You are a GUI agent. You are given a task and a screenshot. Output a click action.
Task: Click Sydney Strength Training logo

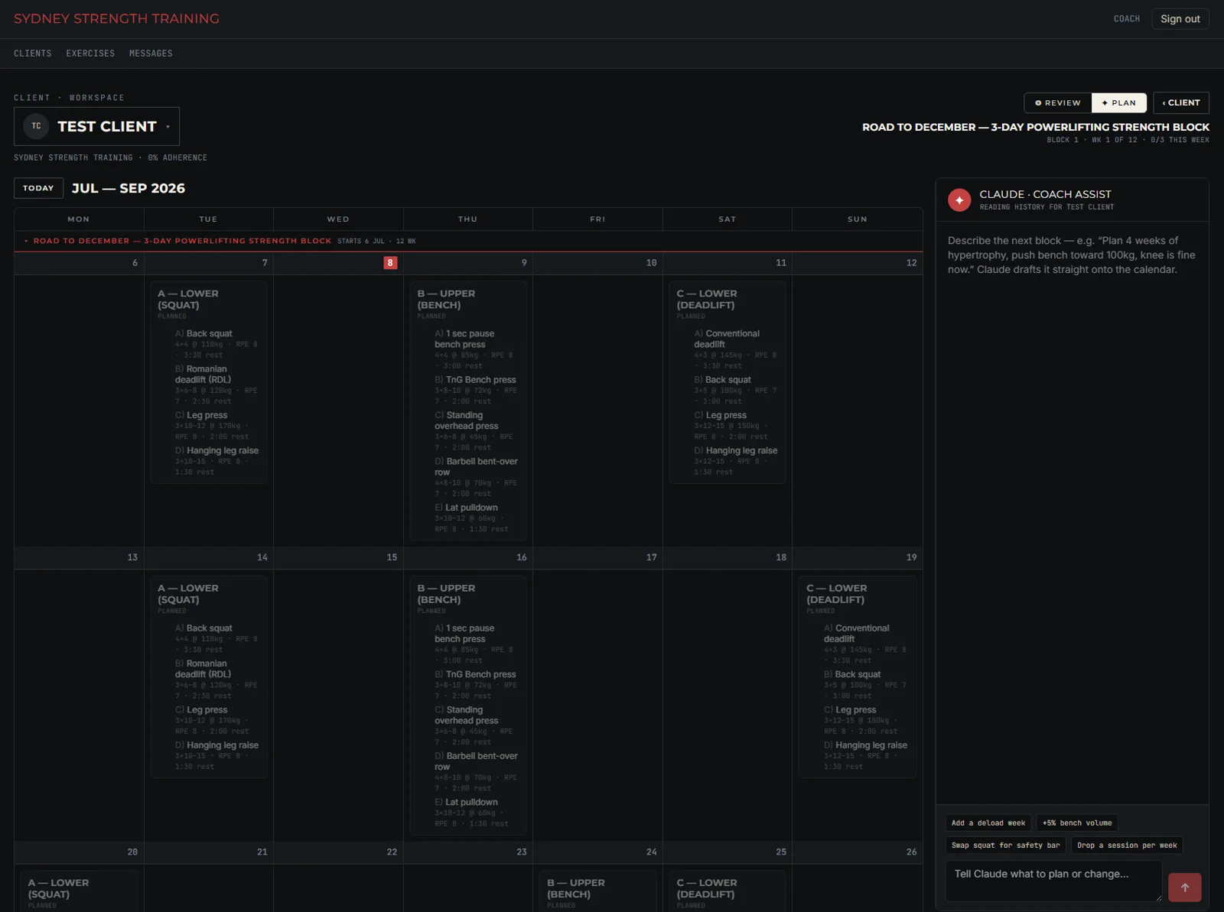116,18
